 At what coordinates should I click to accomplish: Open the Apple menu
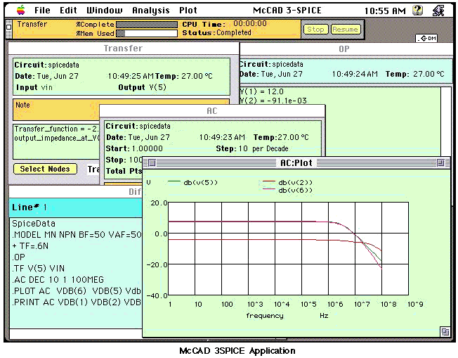click(x=20, y=10)
